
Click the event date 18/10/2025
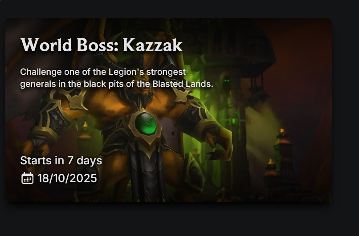pos(67,178)
